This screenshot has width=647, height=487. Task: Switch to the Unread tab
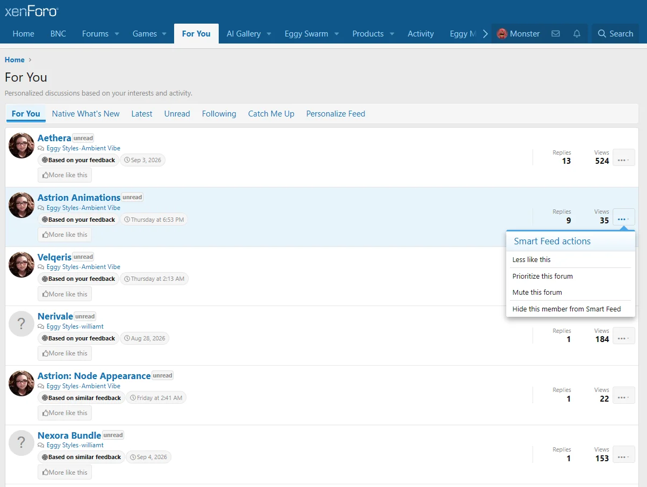177,114
